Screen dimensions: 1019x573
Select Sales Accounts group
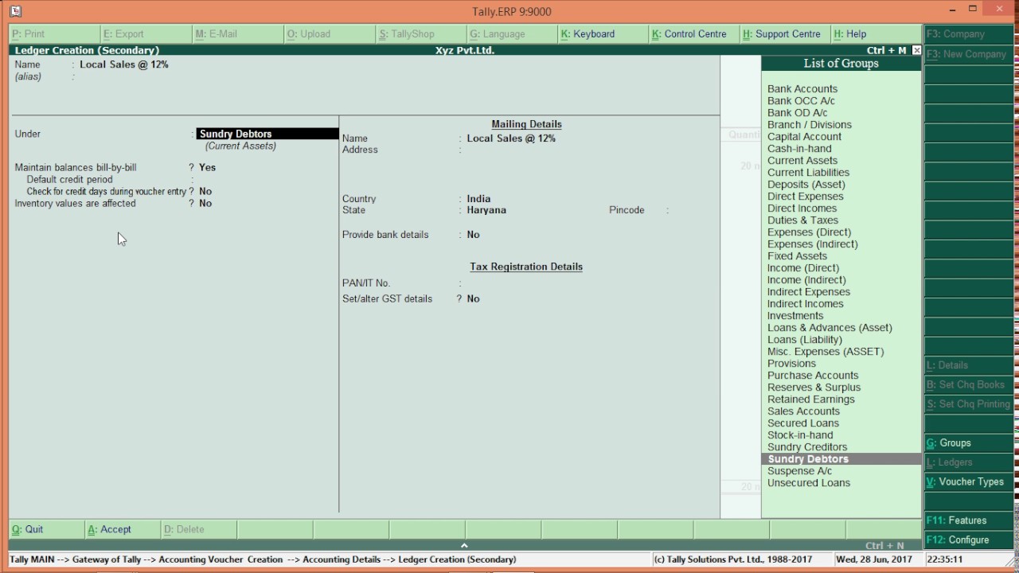[803, 411]
